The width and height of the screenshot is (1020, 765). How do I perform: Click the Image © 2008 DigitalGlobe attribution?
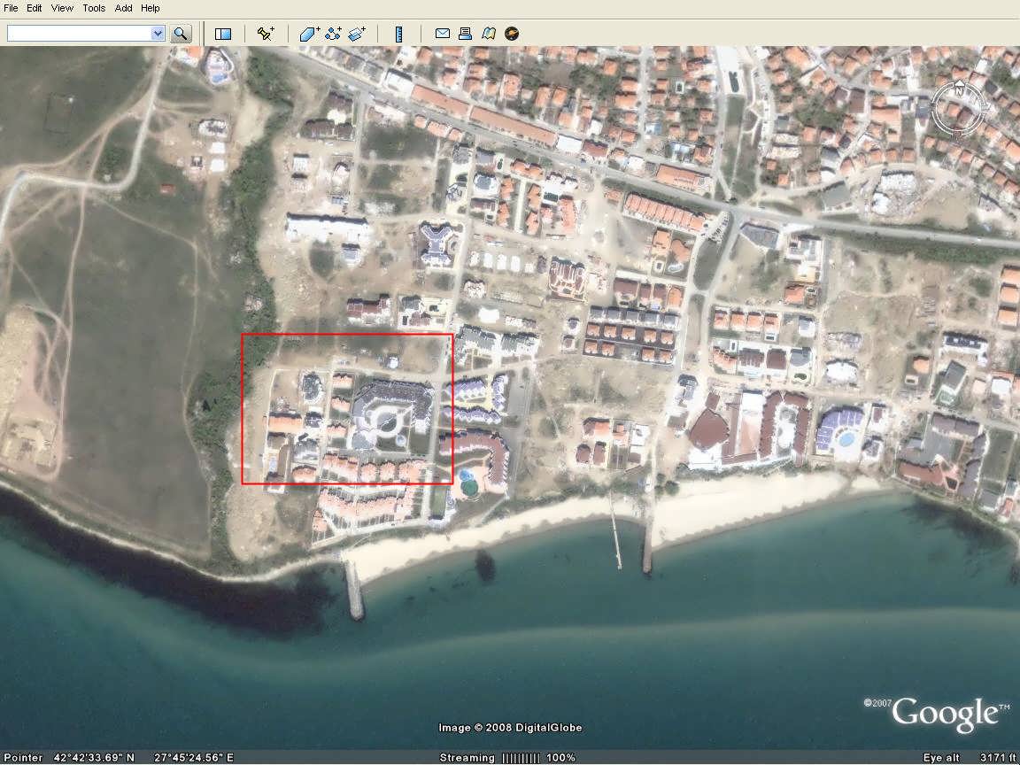510,728
